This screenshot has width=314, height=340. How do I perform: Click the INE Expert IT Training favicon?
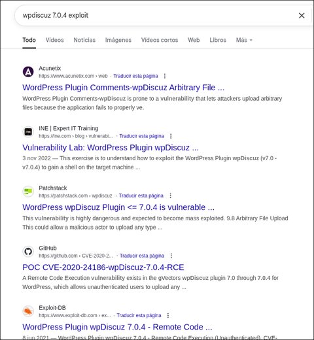coord(28,132)
